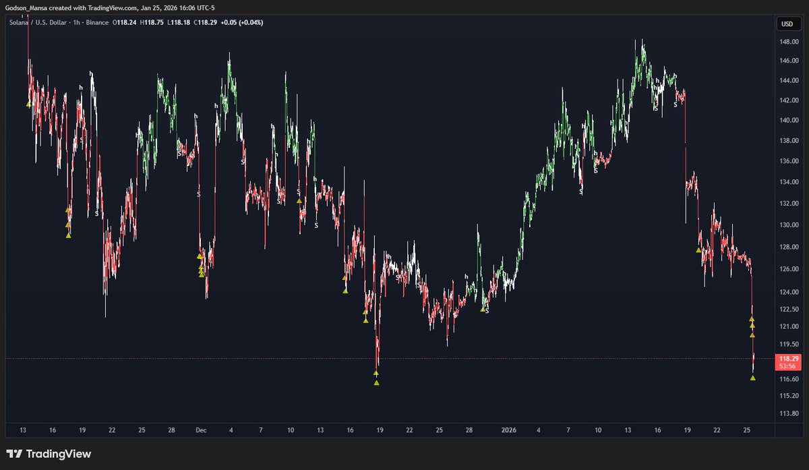Click the 130.00 price axis label
Image resolution: width=809 pixels, height=470 pixels.
point(789,225)
